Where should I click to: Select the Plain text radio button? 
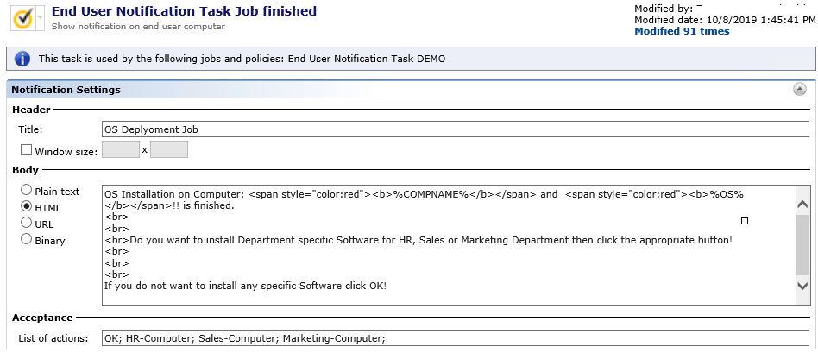27,191
